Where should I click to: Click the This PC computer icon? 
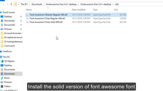pos(1,57)
